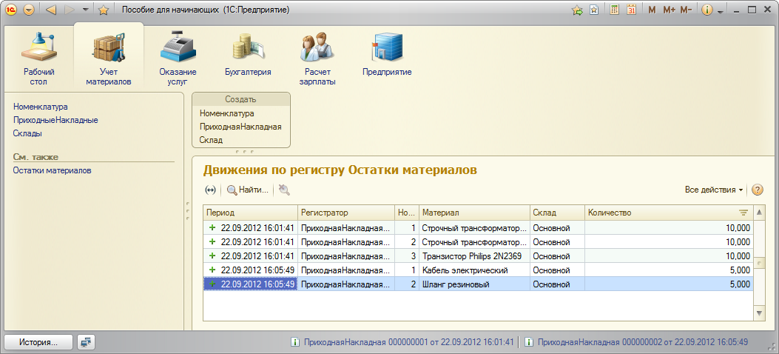Open the favorites star menu
The image size is (779, 354).
tap(103, 10)
